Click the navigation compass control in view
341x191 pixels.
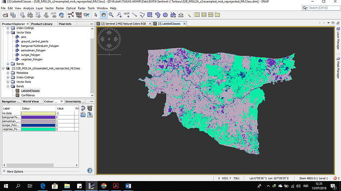(x=109, y=39)
